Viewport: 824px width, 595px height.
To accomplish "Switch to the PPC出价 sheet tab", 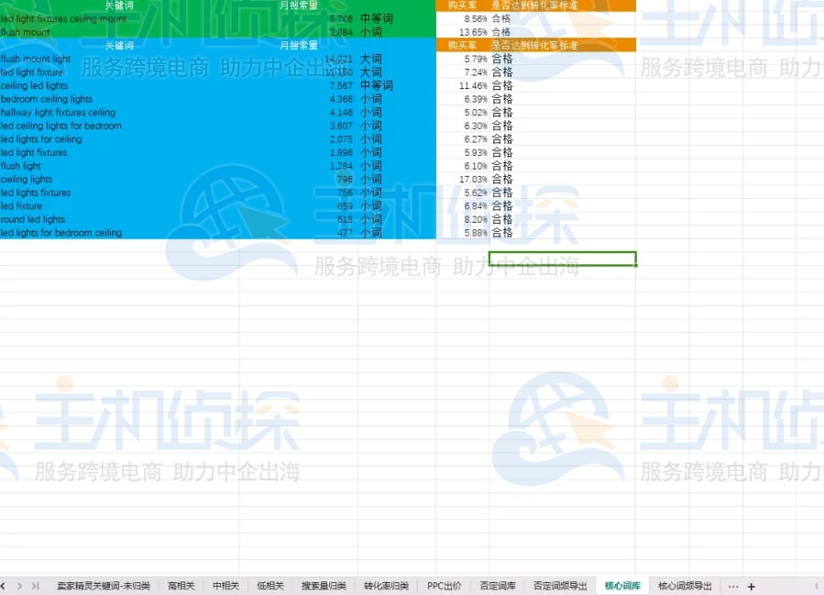I will click(x=445, y=587).
